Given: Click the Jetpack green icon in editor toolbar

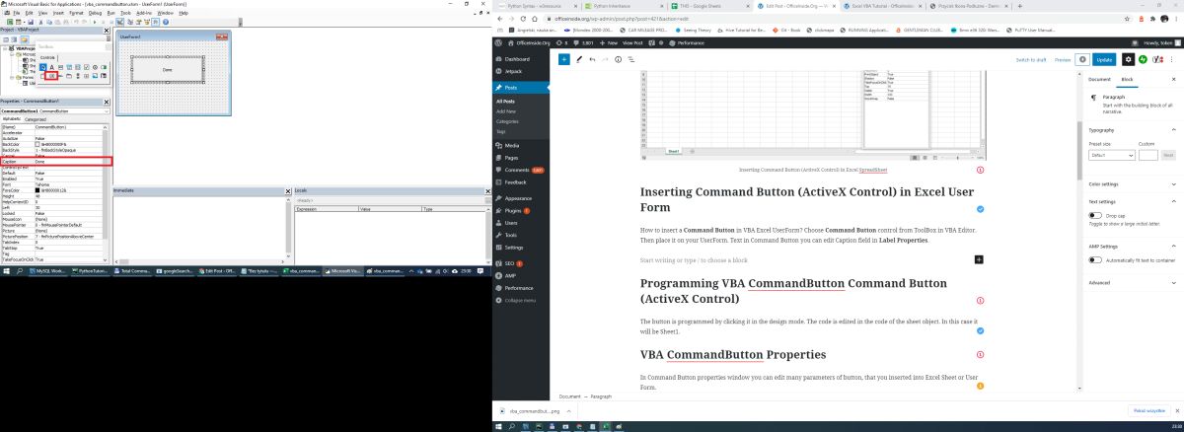Looking at the screenshot, I should coord(1143,59).
